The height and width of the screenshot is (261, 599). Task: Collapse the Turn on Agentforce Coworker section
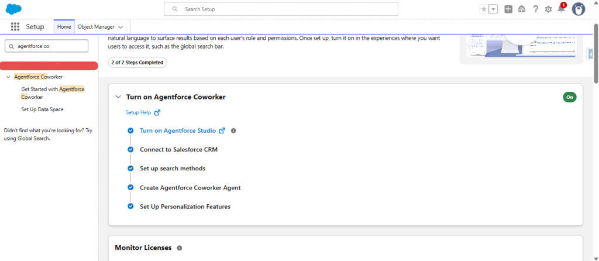coord(118,97)
